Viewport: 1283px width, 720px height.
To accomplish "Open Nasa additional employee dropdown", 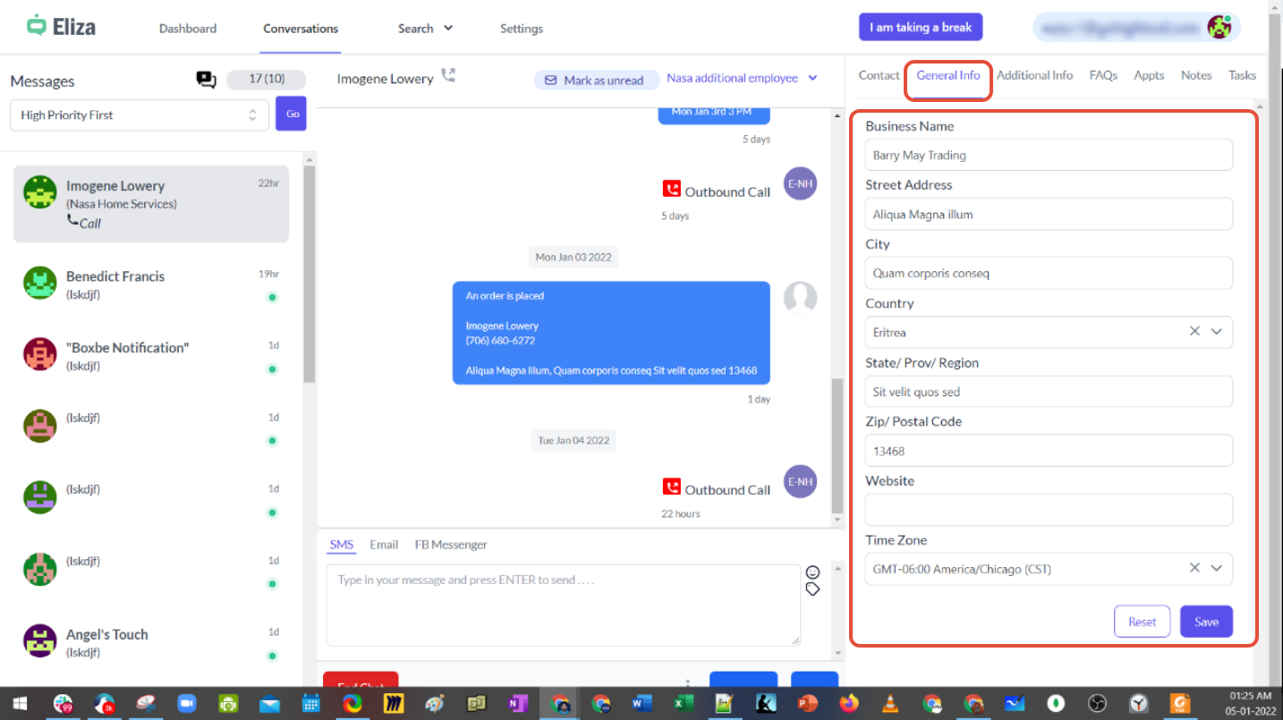I will (742, 79).
